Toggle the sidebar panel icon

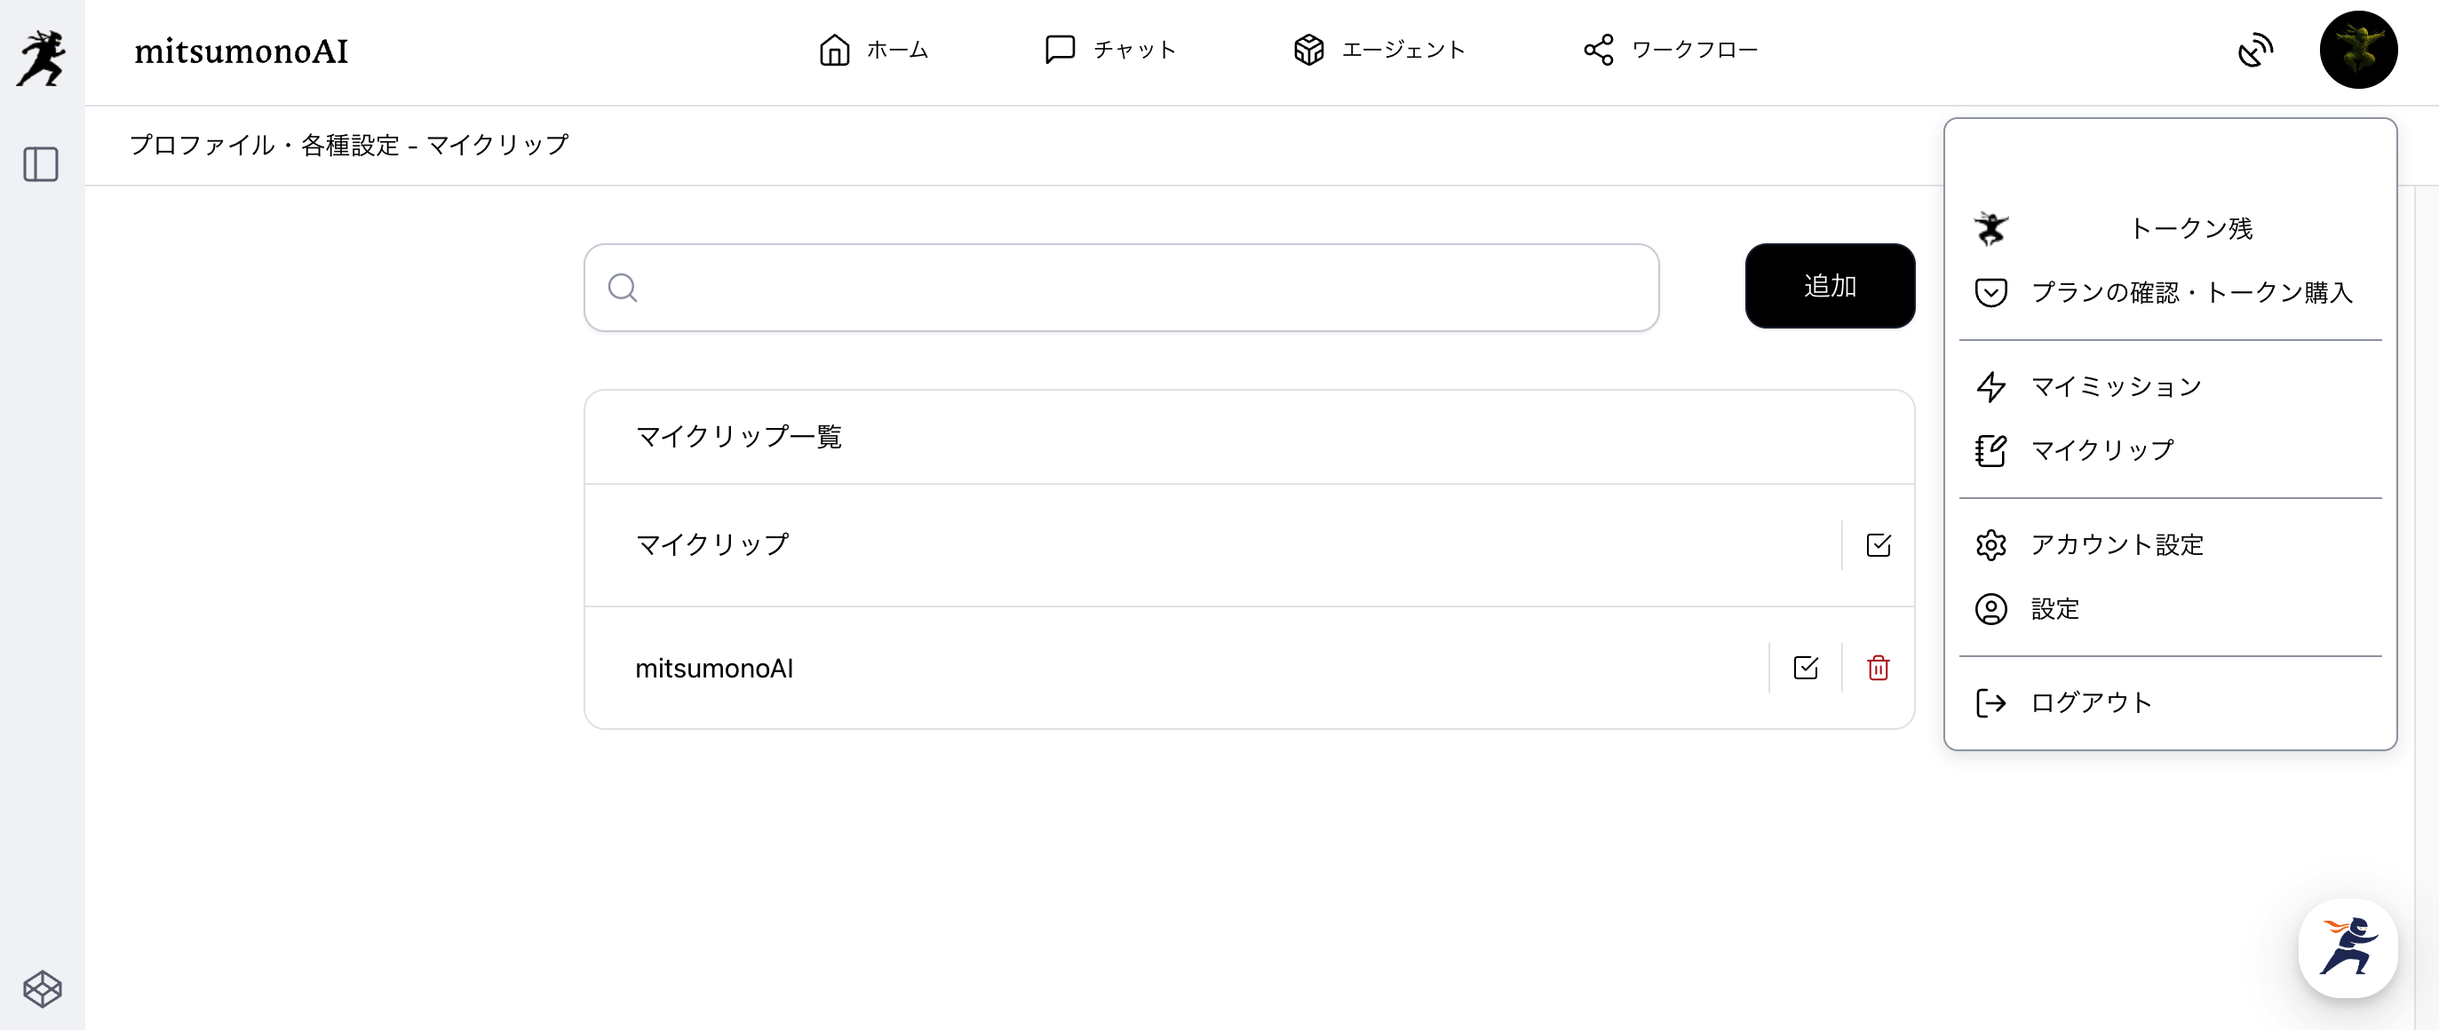[41, 165]
